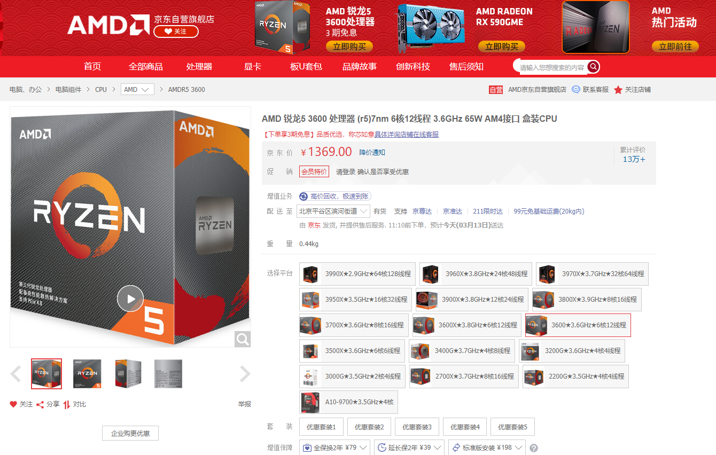Open the 显卡 nav tab
The height and width of the screenshot is (455, 716).
[x=253, y=67]
